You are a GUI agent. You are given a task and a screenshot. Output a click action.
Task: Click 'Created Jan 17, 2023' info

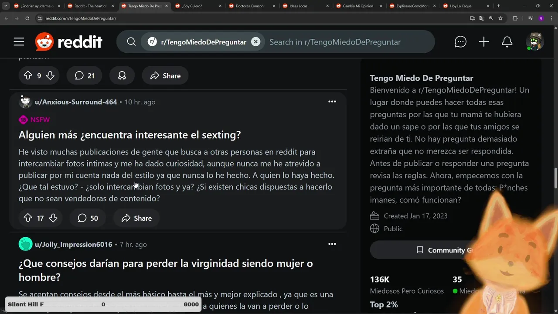[x=409, y=216]
